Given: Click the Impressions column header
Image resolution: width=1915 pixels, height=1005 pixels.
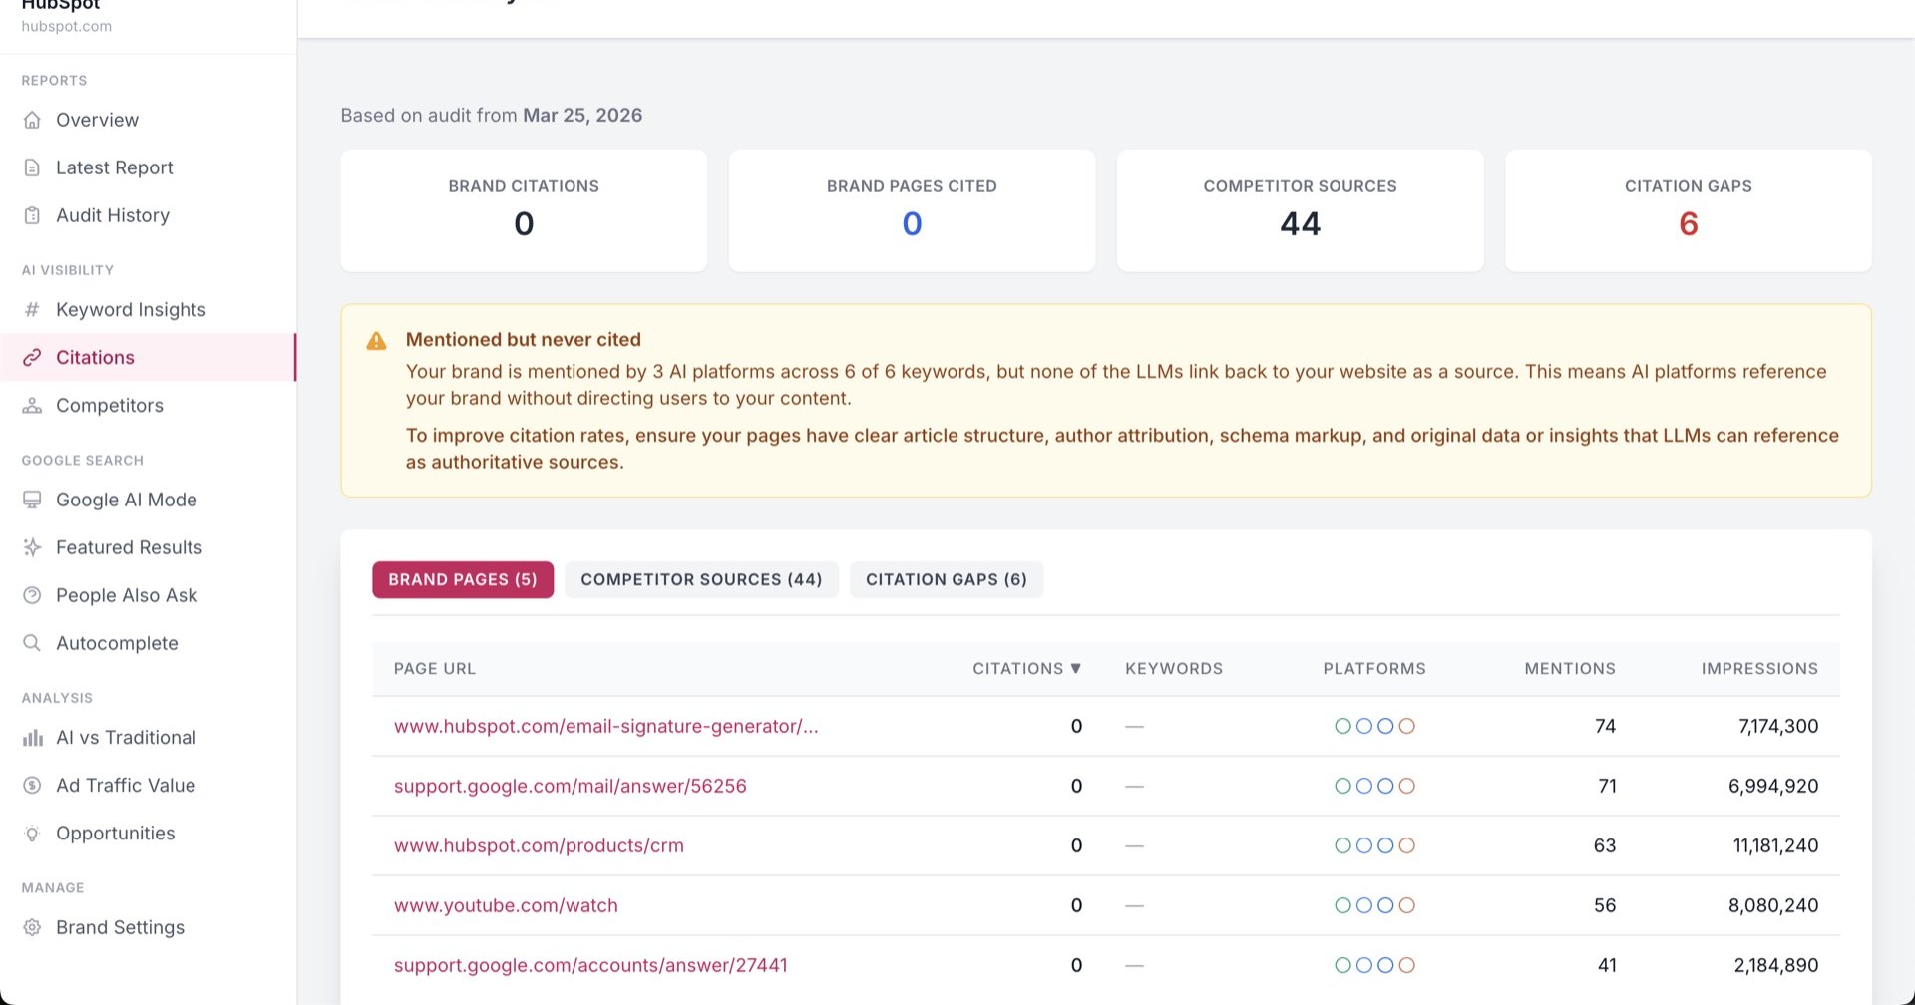Looking at the screenshot, I should 1759,669.
